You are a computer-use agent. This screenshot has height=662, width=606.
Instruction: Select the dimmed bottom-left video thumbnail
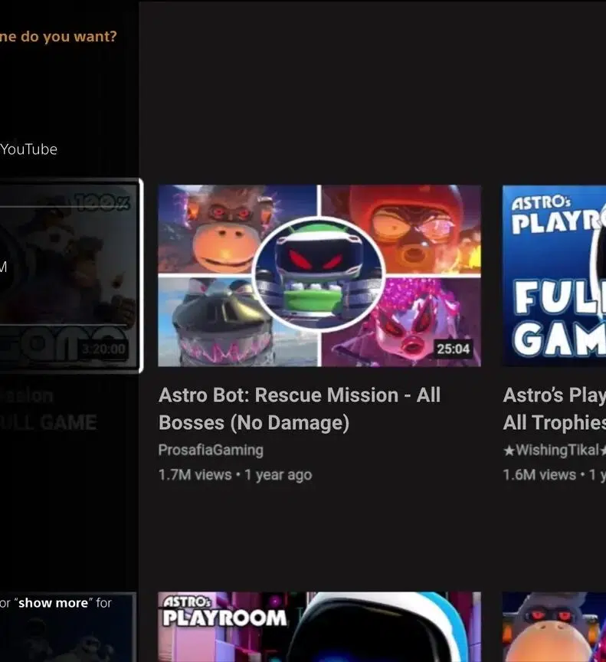pyautogui.click(x=69, y=632)
